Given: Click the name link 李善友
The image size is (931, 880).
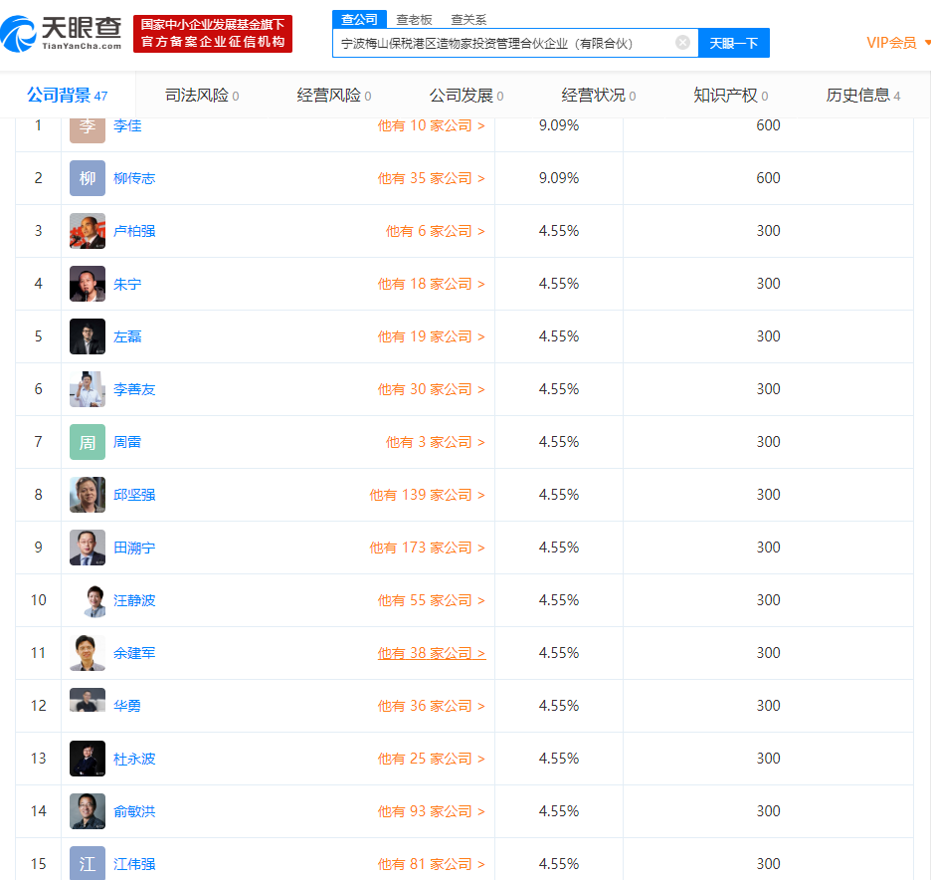Looking at the screenshot, I should click(134, 389).
